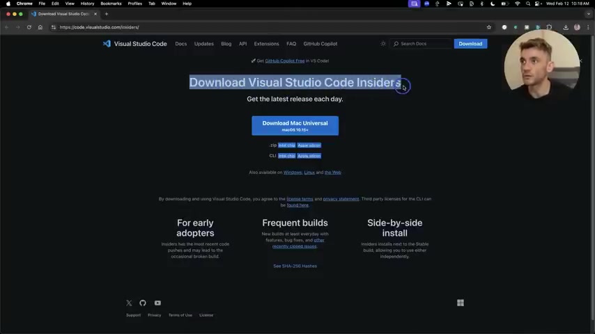Click the search magnifier icon in Search Docs
The width and height of the screenshot is (595, 334).
coord(396,44)
